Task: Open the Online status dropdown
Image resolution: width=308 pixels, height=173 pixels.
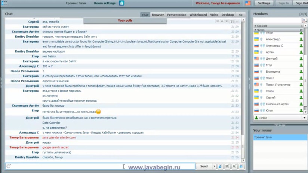Action: click(304, 118)
